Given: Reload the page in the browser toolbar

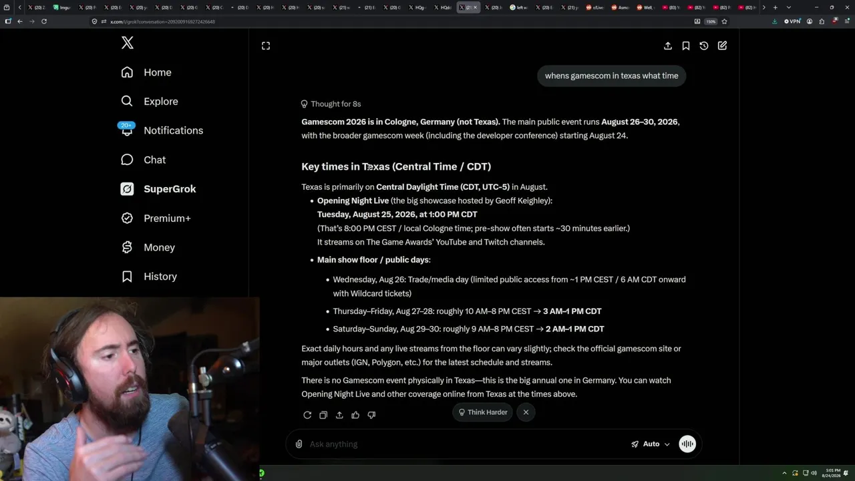Looking at the screenshot, I should tap(44, 21).
